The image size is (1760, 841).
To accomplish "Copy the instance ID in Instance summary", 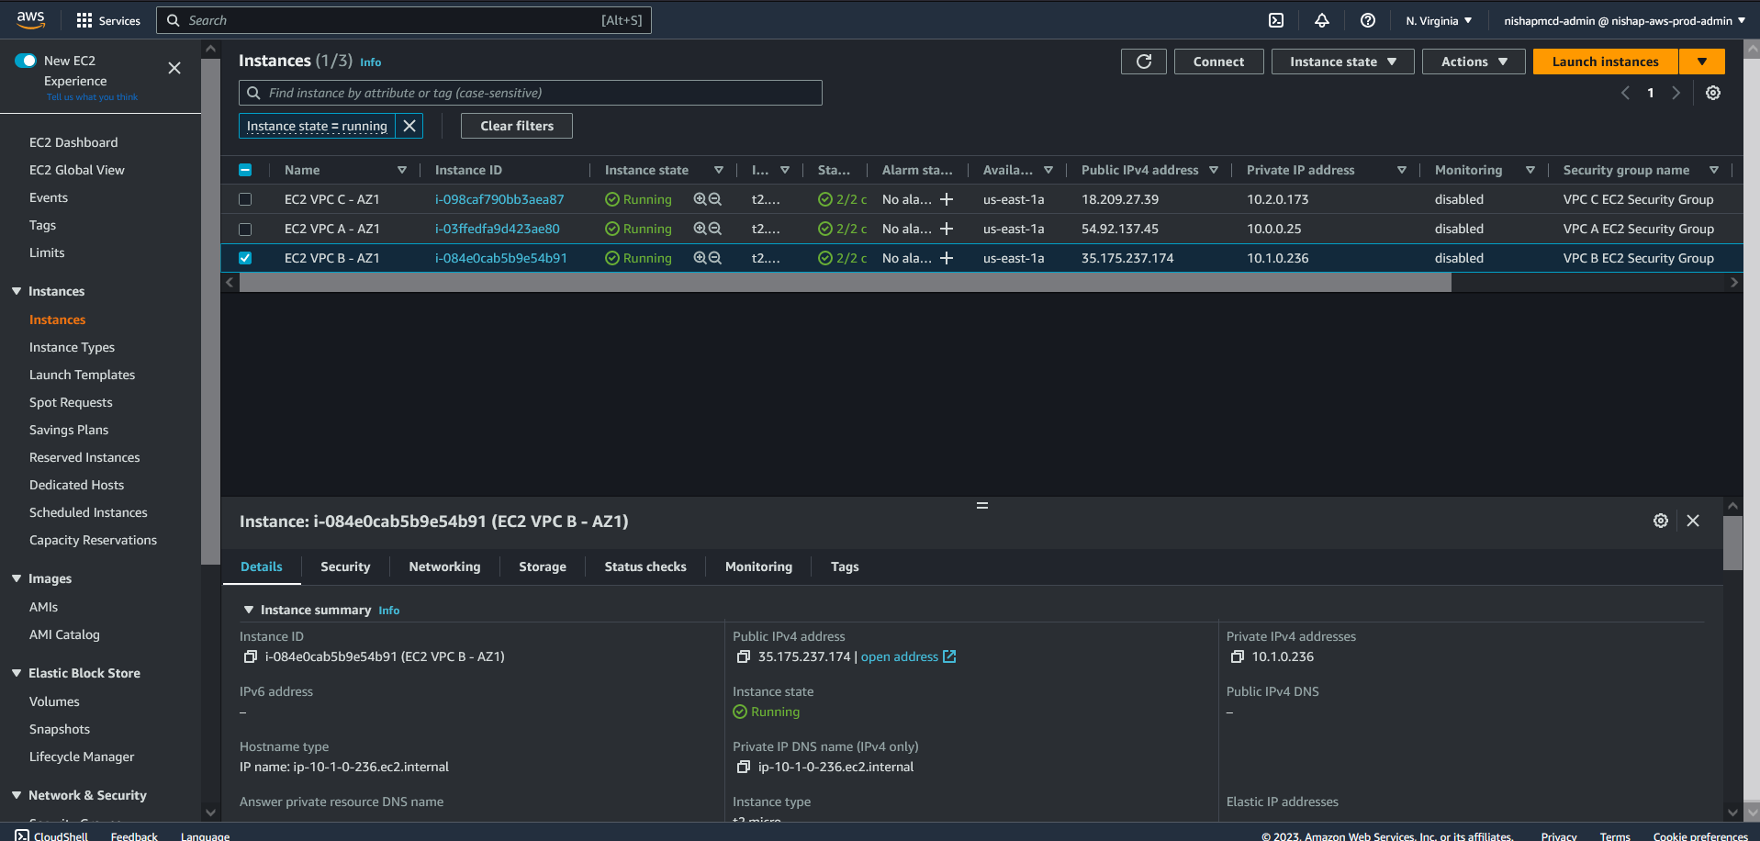I will pyautogui.click(x=250, y=656).
